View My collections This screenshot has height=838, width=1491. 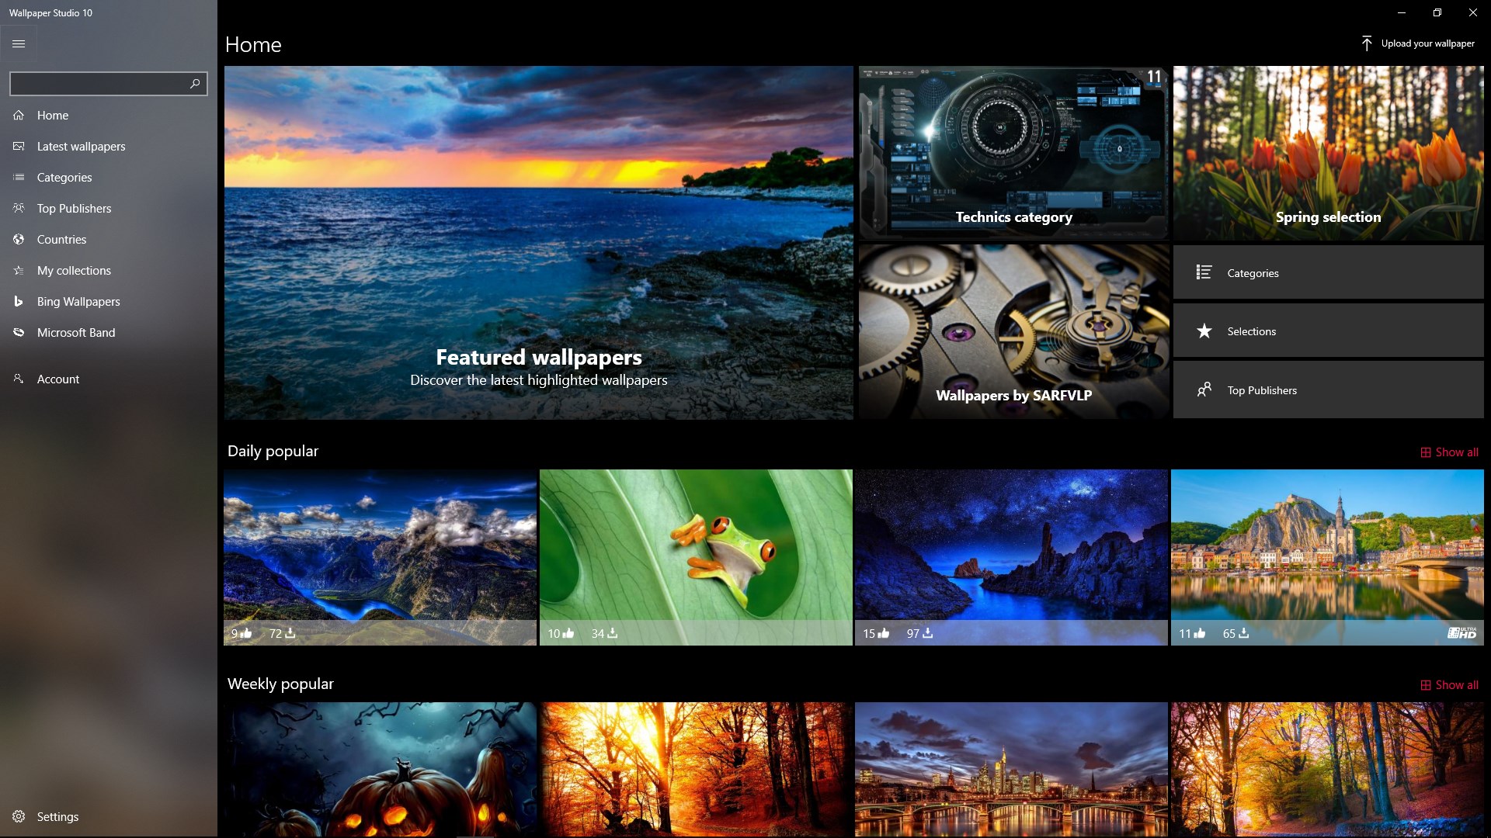(x=74, y=270)
